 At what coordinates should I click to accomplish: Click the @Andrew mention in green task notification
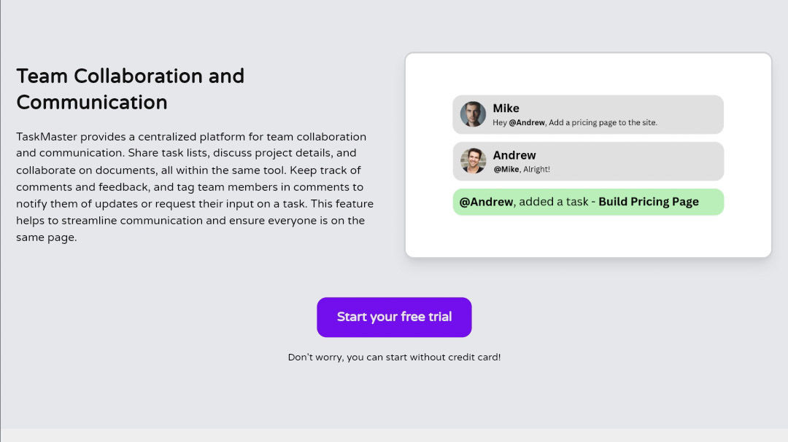coord(486,202)
